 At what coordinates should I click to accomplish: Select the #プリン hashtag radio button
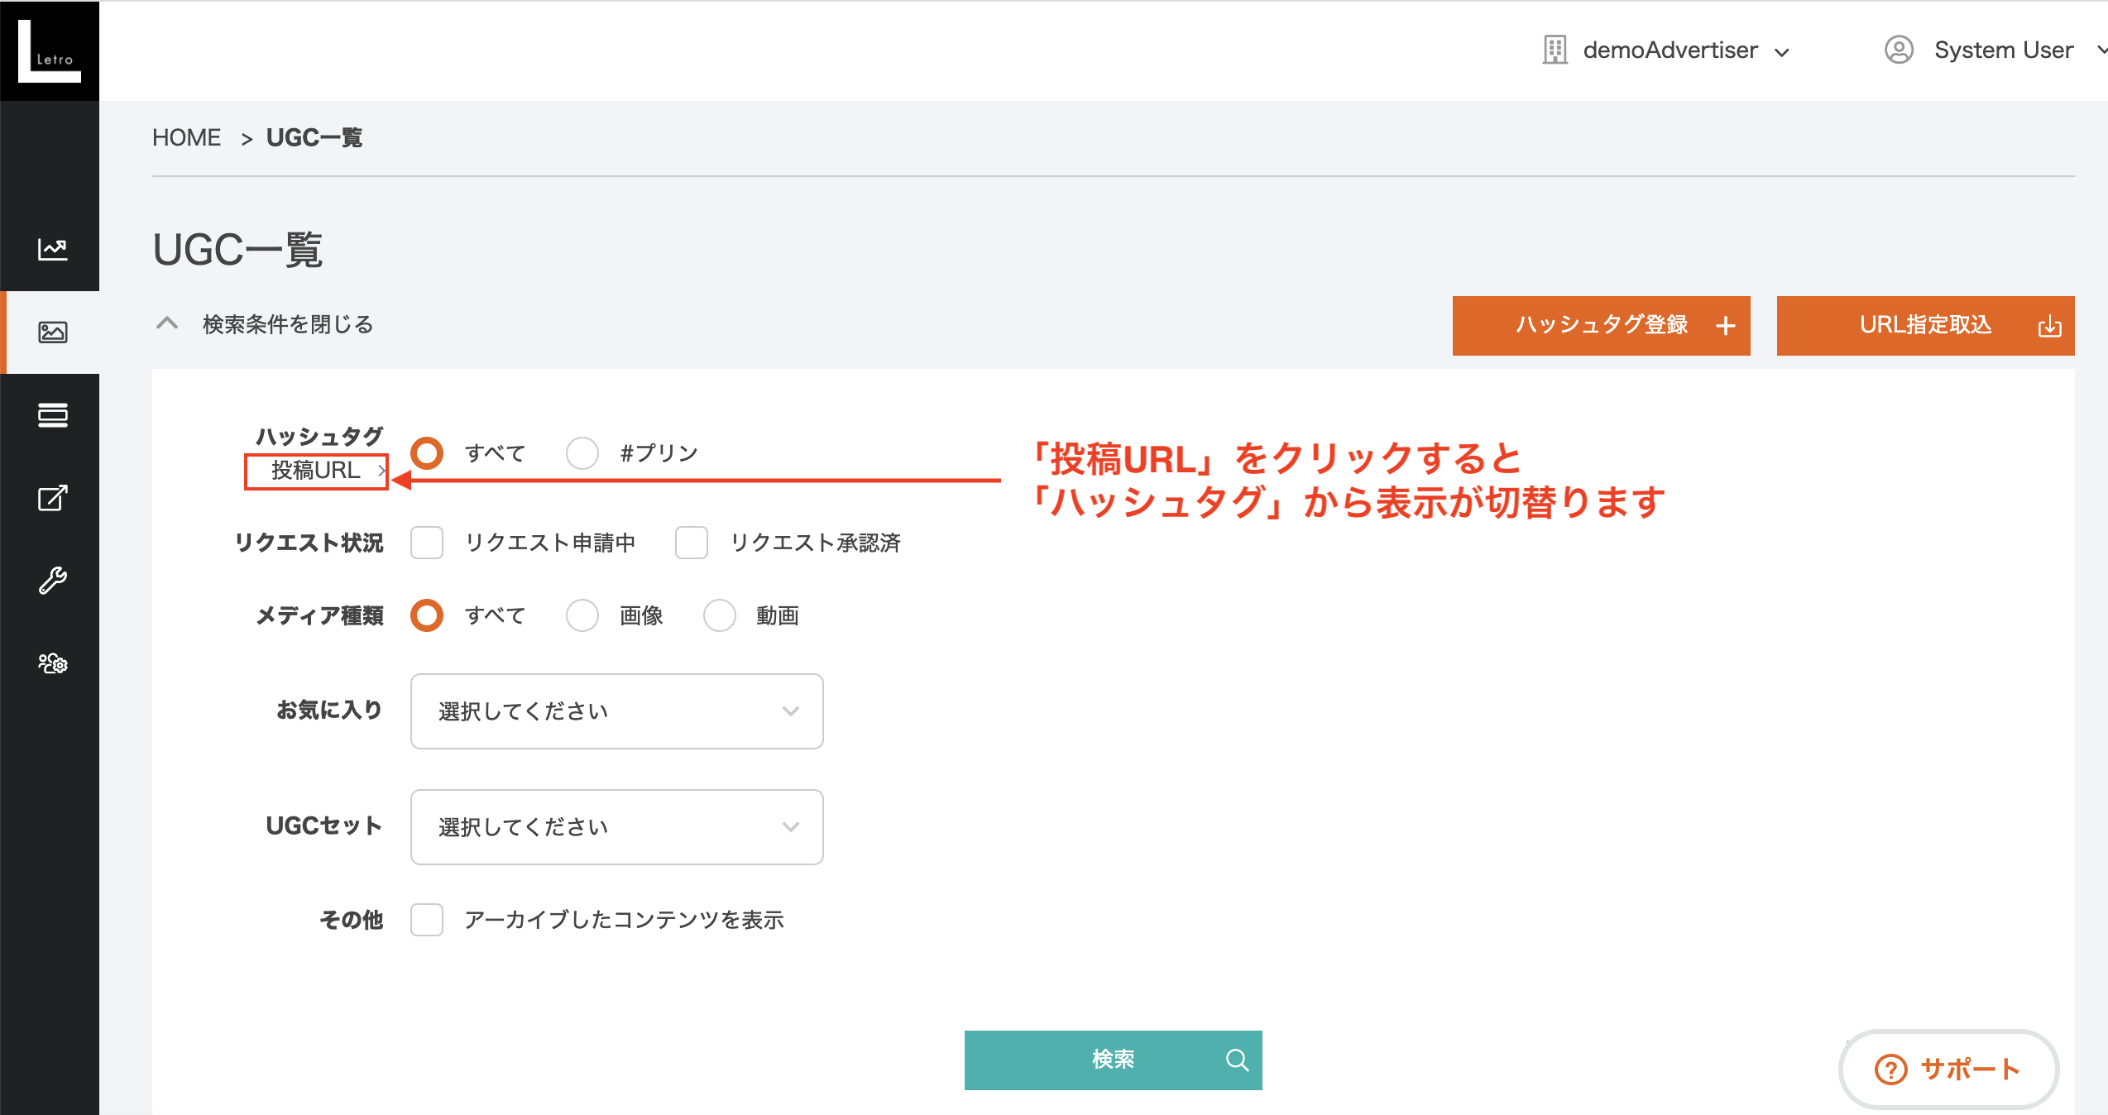[x=582, y=453]
